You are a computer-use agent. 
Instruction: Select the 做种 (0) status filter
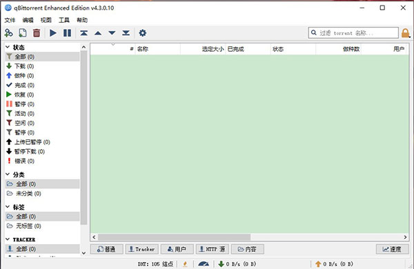[42, 75]
